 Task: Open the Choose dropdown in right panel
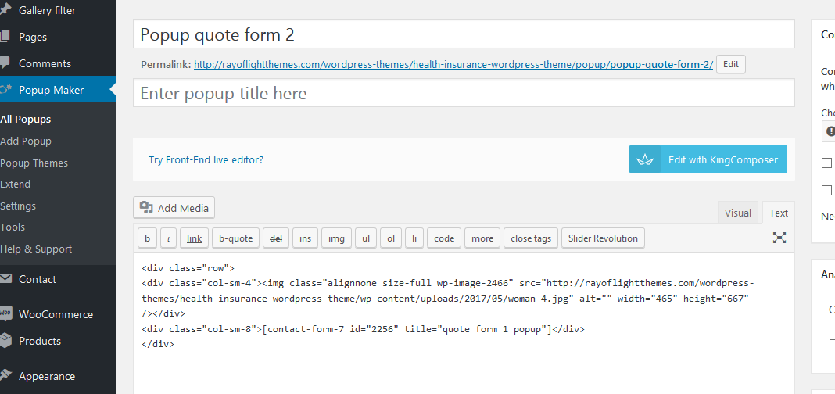click(x=829, y=131)
